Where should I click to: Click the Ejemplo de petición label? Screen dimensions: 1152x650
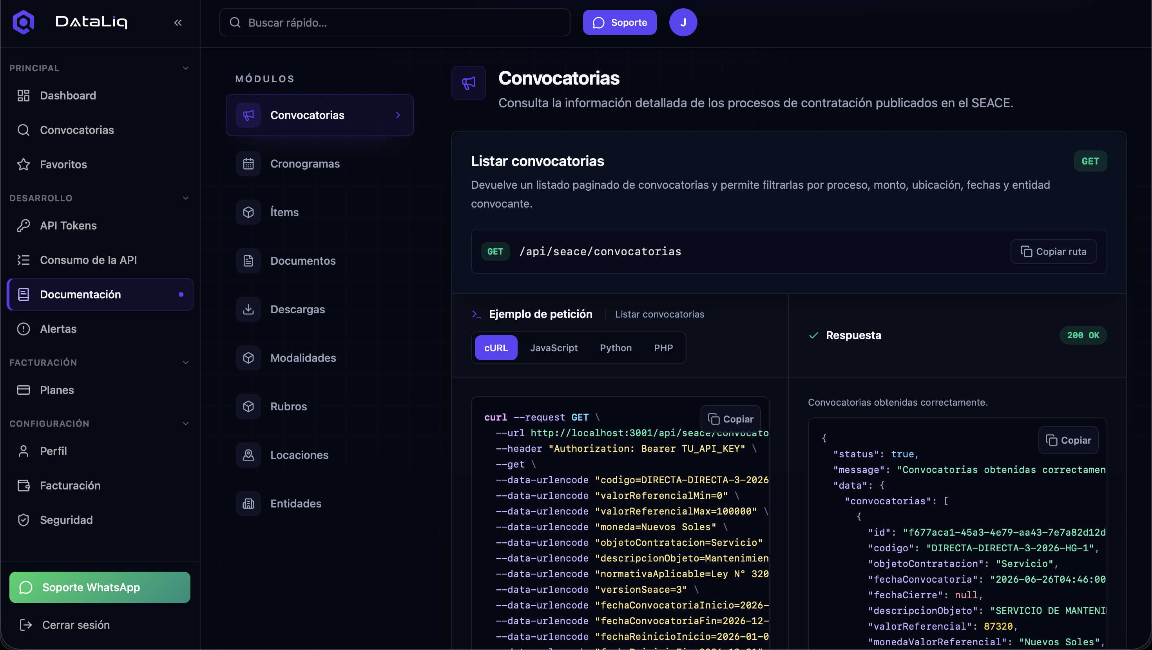click(x=540, y=314)
